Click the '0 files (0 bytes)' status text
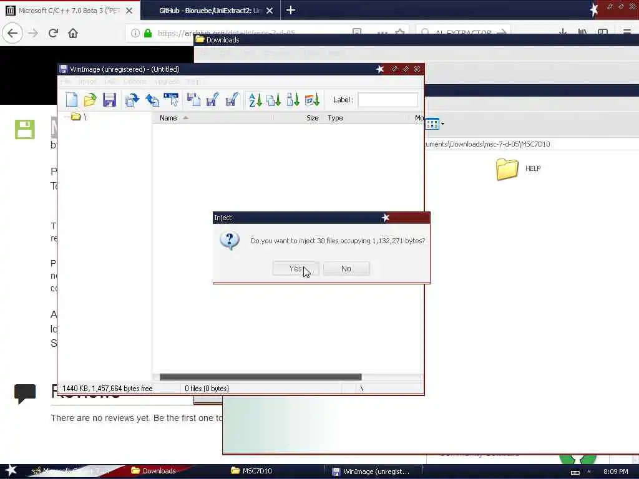Image resolution: width=639 pixels, height=479 pixels. [207, 389]
